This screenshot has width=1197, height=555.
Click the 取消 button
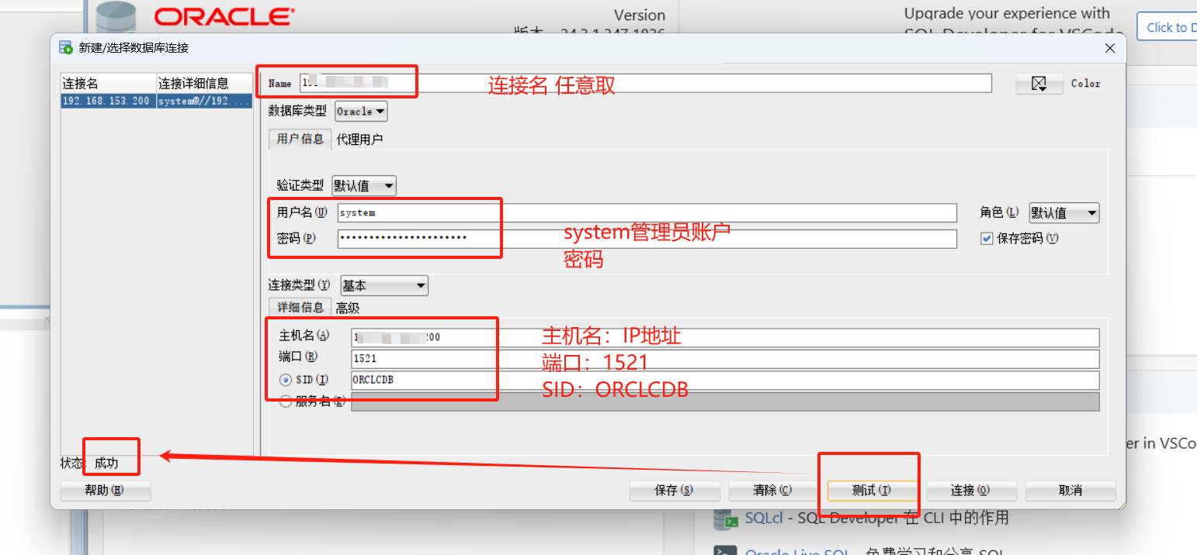[1070, 491]
